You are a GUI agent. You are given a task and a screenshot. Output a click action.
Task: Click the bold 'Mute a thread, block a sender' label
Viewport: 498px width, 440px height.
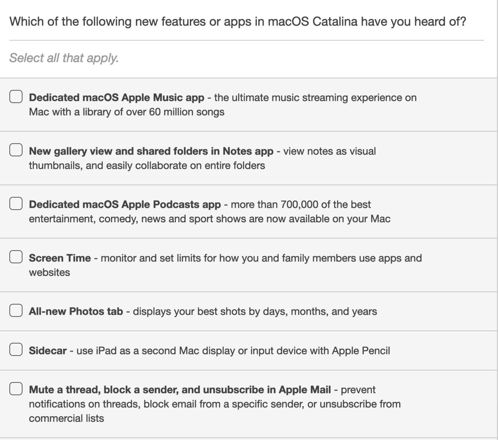(180, 389)
